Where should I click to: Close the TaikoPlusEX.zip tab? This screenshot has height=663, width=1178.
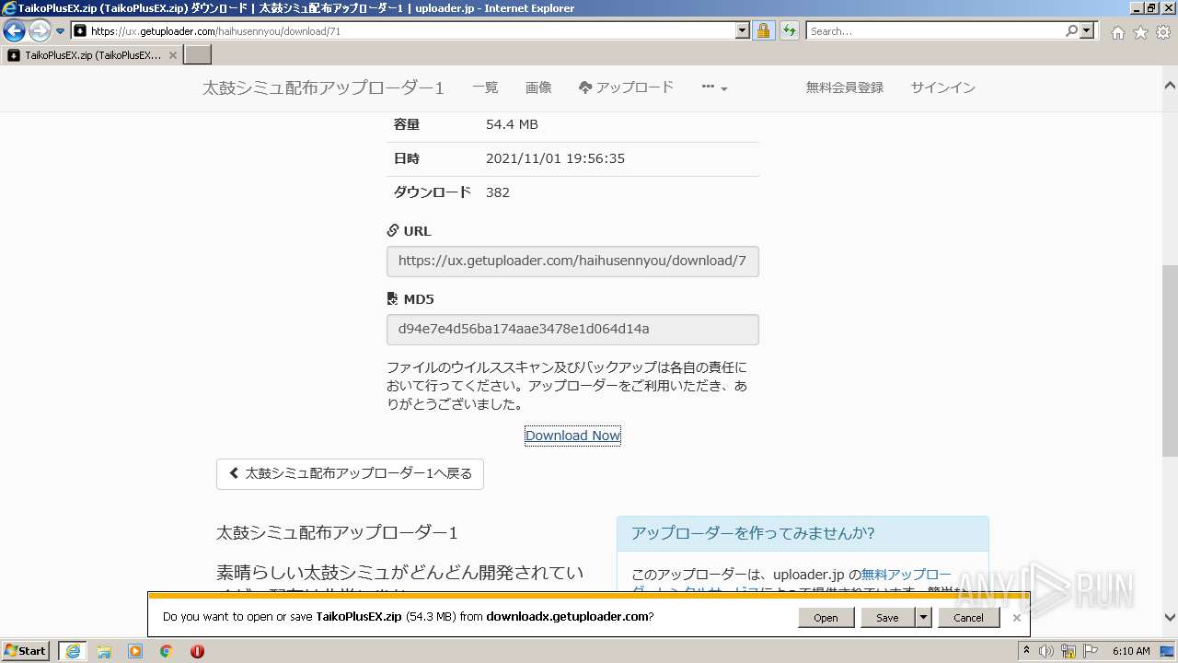[x=173, y=55]
